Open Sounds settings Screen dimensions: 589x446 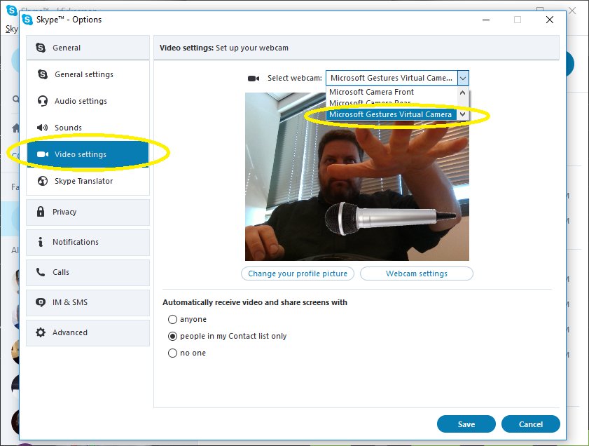88,128
